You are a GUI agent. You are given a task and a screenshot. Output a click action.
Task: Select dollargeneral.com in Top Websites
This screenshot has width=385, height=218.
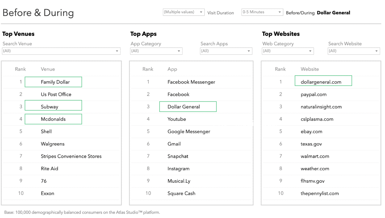click(x=321, y=82)
